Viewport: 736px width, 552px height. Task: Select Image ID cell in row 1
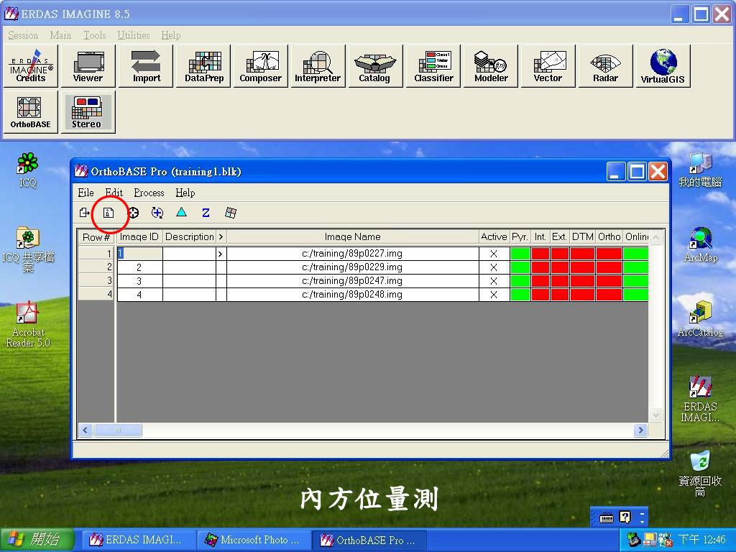coord(139,254)
